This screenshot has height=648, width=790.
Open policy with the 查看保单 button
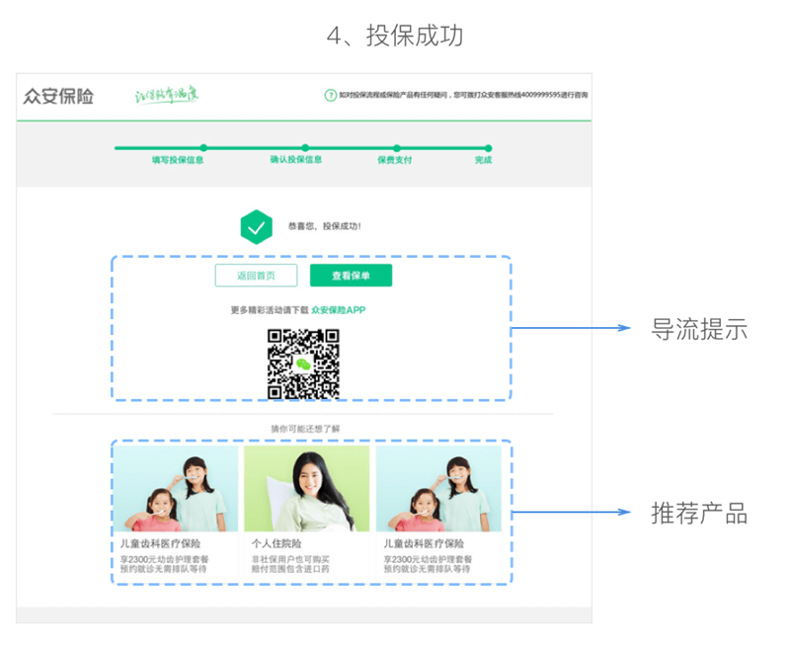click(x=351, y=276)
